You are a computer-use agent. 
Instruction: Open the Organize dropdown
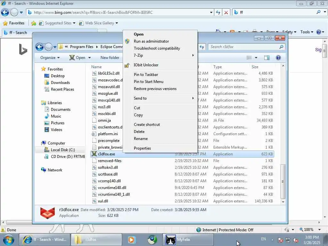(50, 58)
